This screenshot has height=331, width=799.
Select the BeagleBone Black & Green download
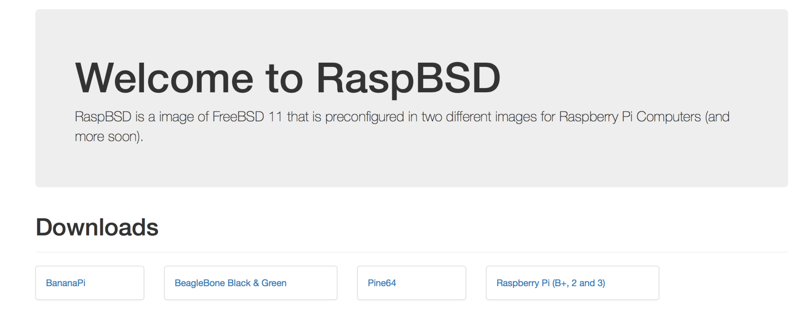click(x=230, y=283)
